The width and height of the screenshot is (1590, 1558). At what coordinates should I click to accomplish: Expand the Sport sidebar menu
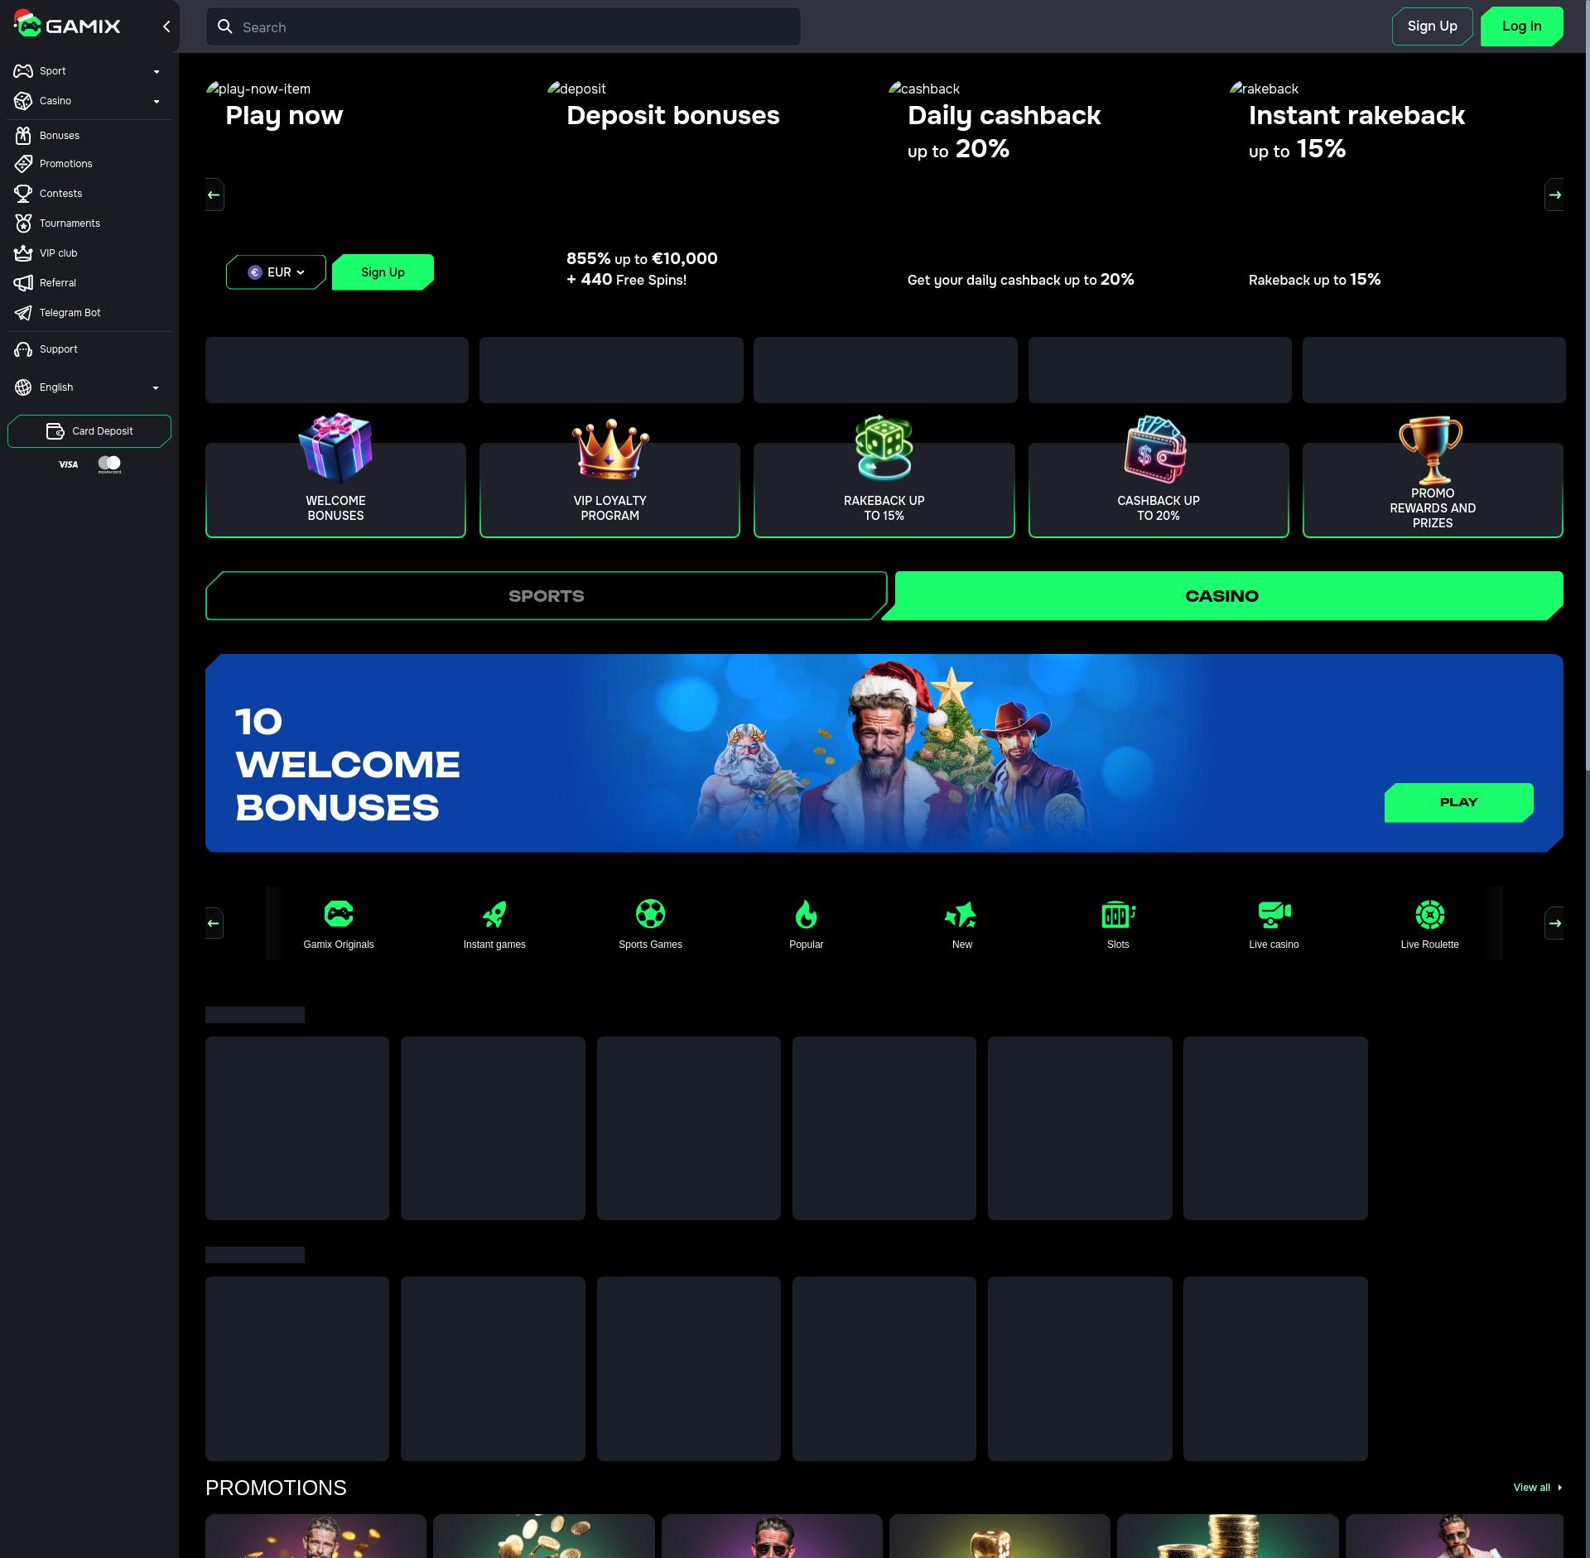coord(87,71)
